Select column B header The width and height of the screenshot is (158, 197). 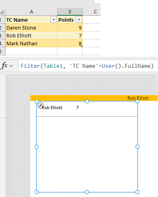pyautogui.click(x=70, y=12)
